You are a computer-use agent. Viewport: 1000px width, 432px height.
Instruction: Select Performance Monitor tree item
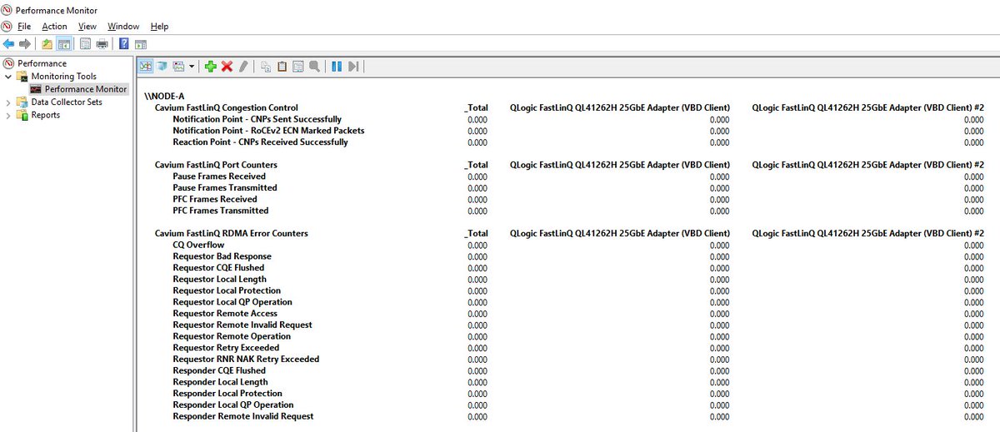pyautogui.click(x=86, y=89)
